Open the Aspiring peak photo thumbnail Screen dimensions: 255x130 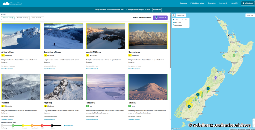pos(63,87)
